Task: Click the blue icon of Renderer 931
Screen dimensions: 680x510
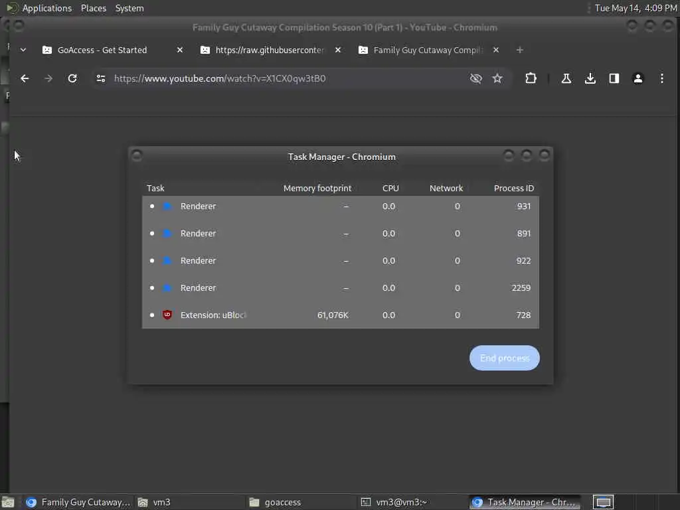Action: click(x=167, y=207)
